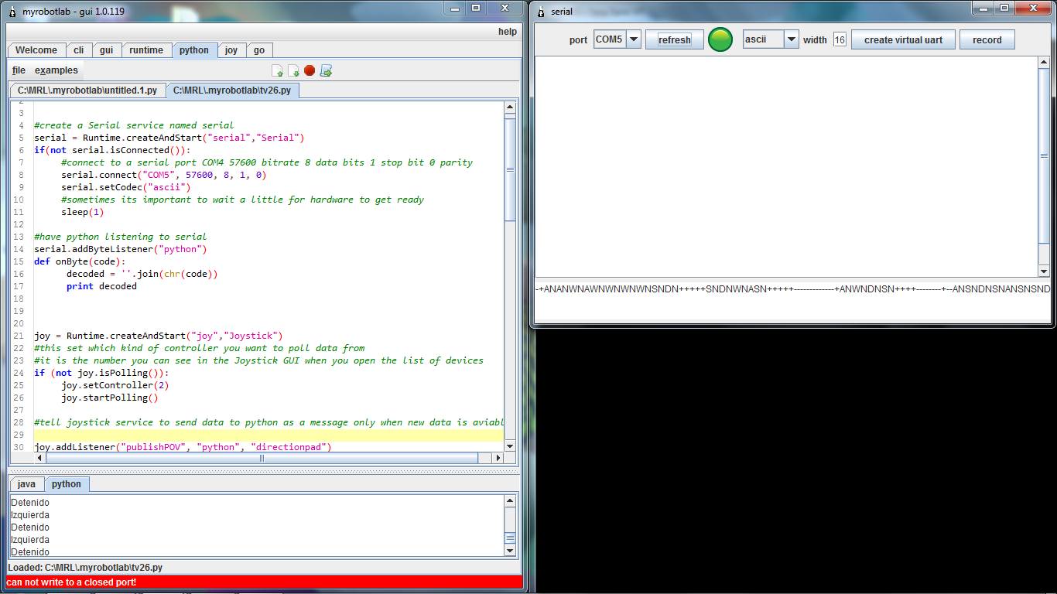Switch to the Welcome tab

coord(36,50)
